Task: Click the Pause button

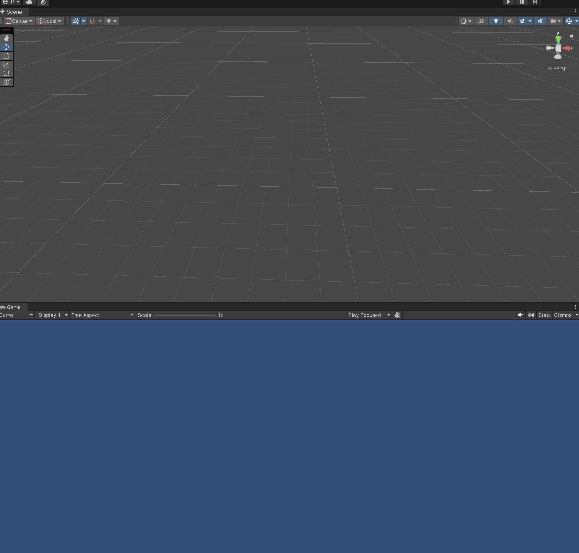Action: [x=522, y=2]
